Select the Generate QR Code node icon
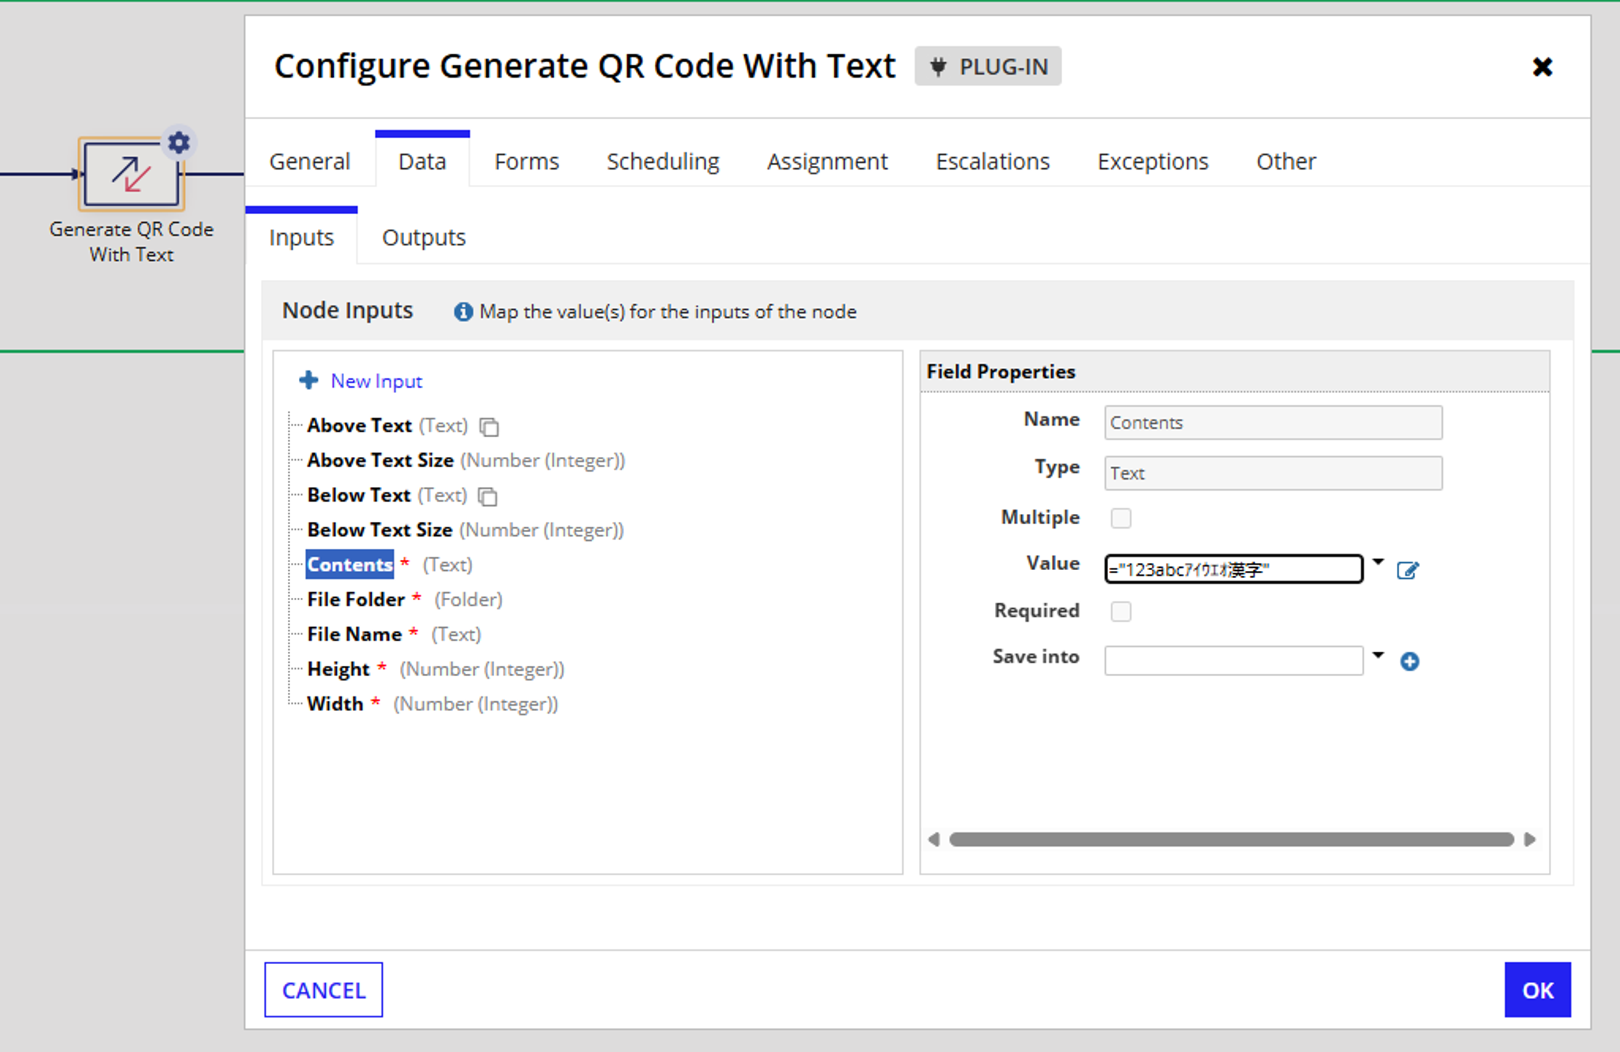Image resolution: width=1620 pixels, height=1052 pixels. point(131,174)
